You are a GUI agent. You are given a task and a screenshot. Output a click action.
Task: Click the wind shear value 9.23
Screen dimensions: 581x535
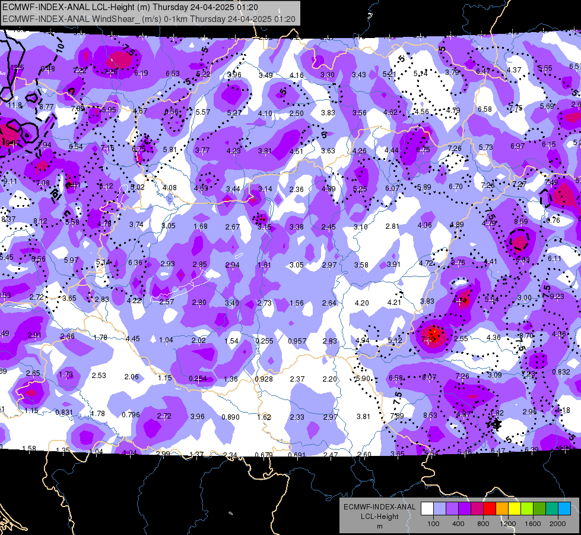pos(557,296)
